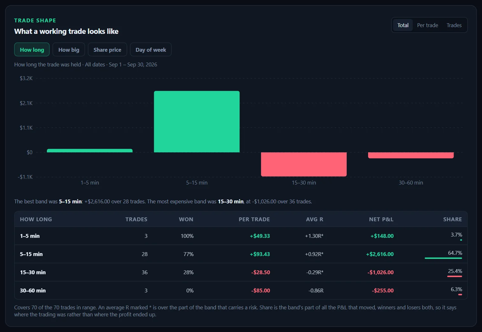Click the +$2,616.00 net P&L cell
The height and width of the screenshot is (332, 482).
(380, 254)
